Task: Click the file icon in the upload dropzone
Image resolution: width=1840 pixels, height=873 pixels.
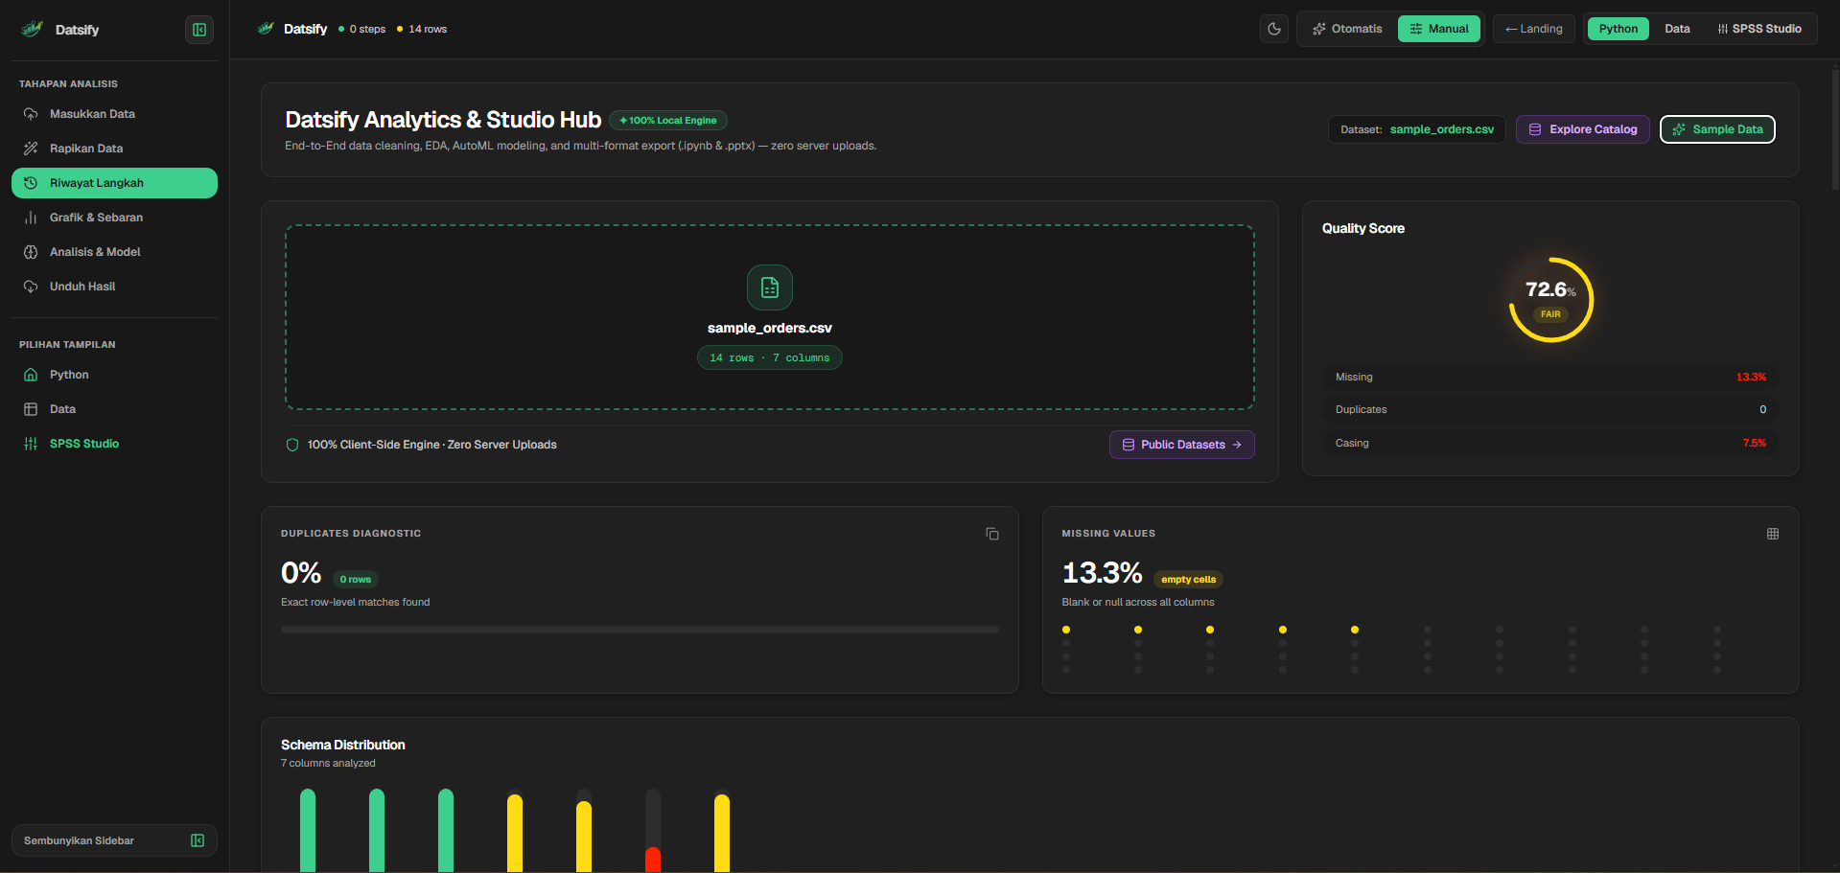Action: point(770,287)
